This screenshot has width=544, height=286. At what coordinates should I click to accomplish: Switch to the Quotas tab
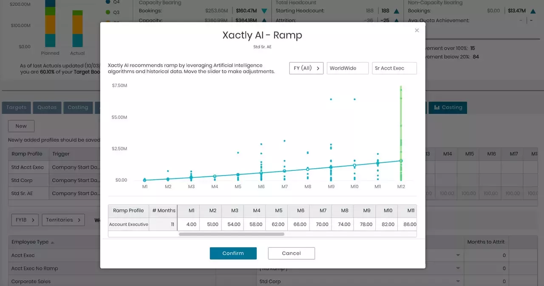coord(47,108)
